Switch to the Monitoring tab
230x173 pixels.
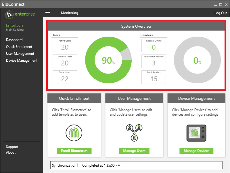pyautogui.click(x=69, y=13)
